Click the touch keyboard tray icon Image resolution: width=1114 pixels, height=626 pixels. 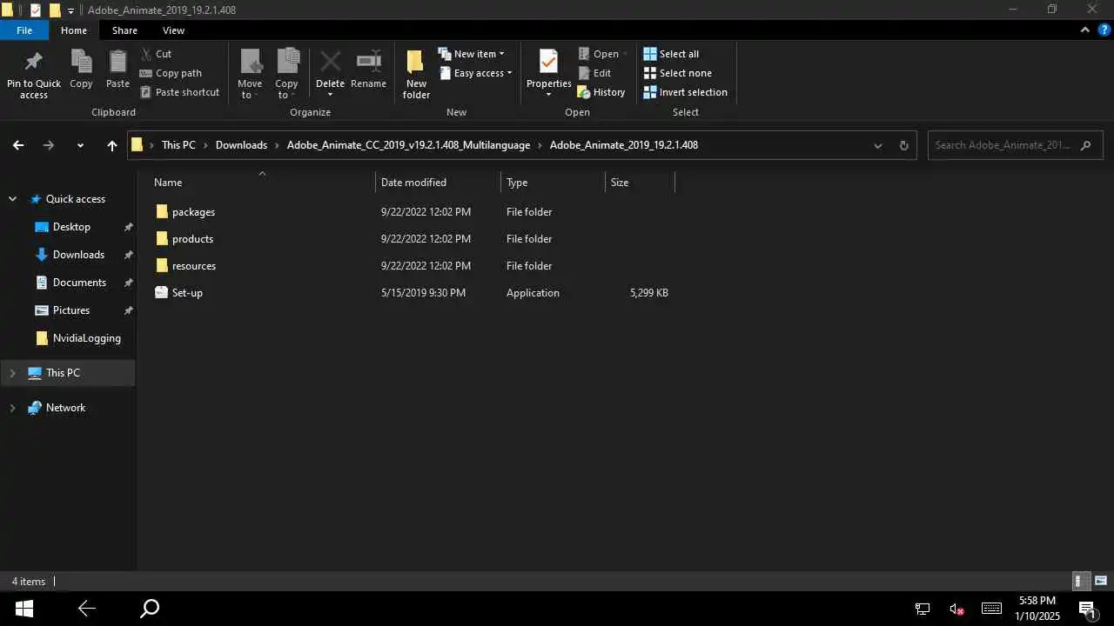pos(991,609)
